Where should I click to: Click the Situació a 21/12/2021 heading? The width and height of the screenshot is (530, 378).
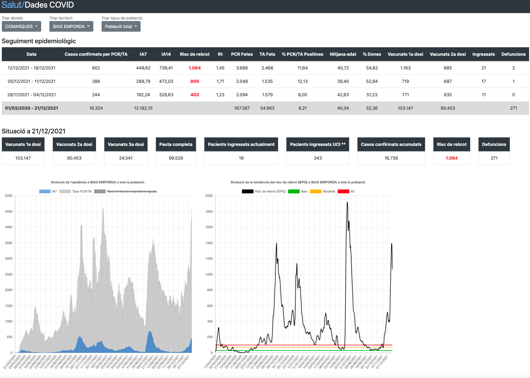(34, 131)
